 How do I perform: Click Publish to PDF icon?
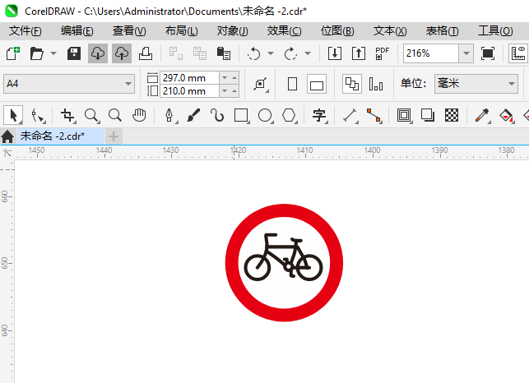point(382,53)
